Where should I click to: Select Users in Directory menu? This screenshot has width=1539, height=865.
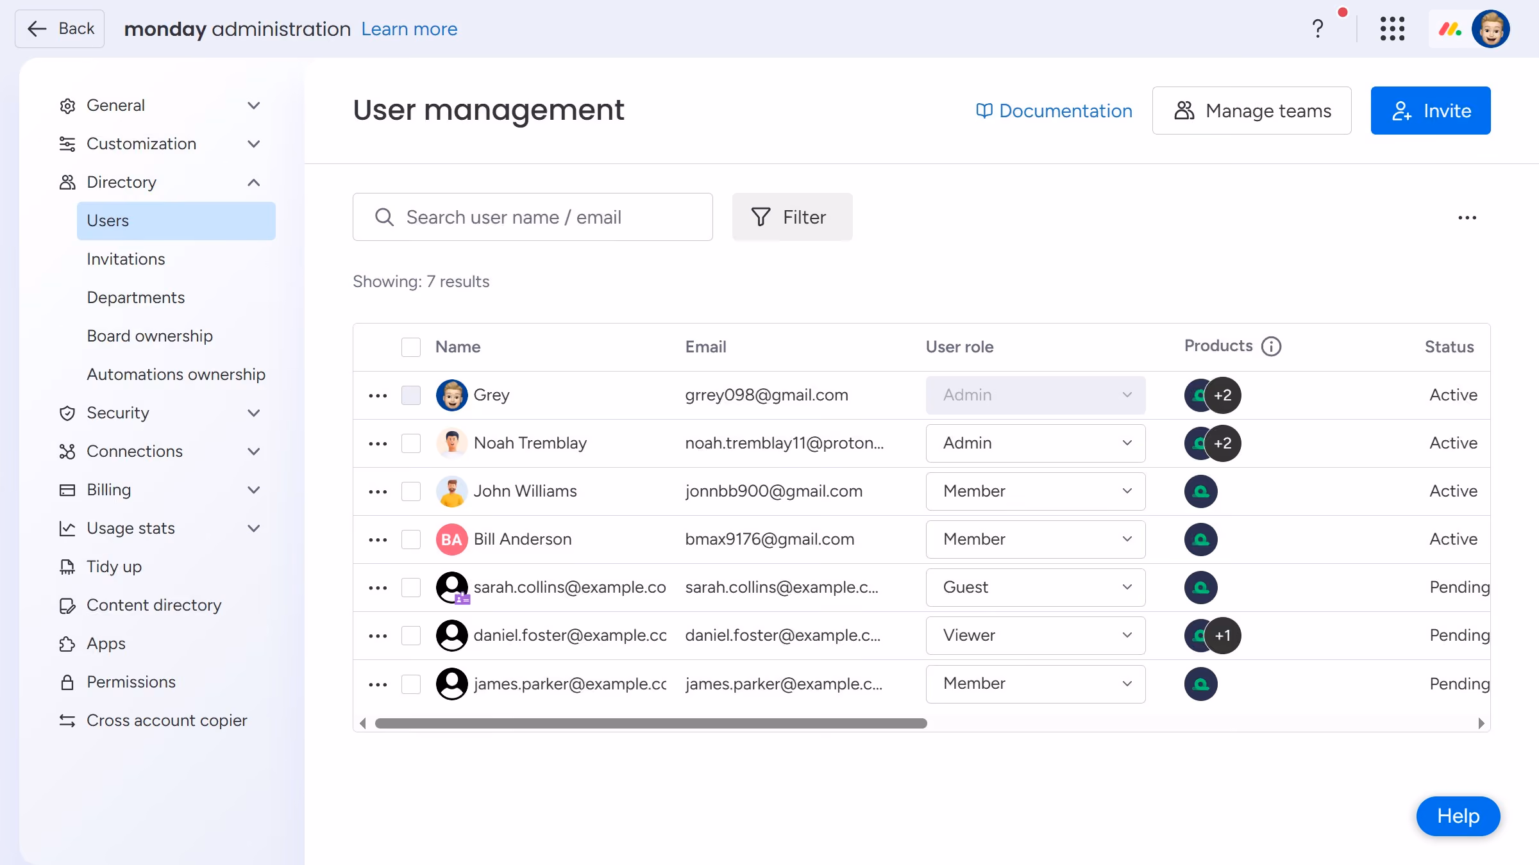point(176,221)
